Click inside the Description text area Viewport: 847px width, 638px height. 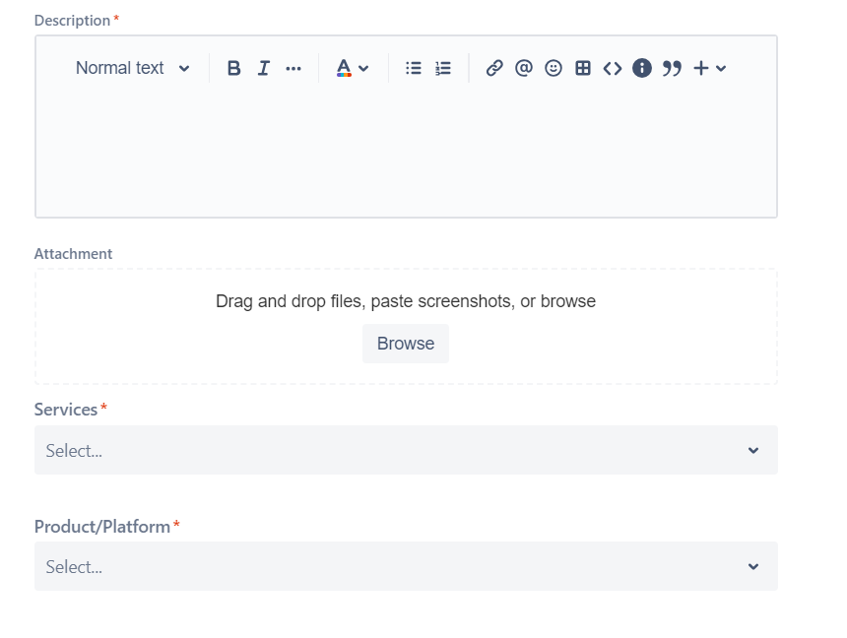(406, 154)
